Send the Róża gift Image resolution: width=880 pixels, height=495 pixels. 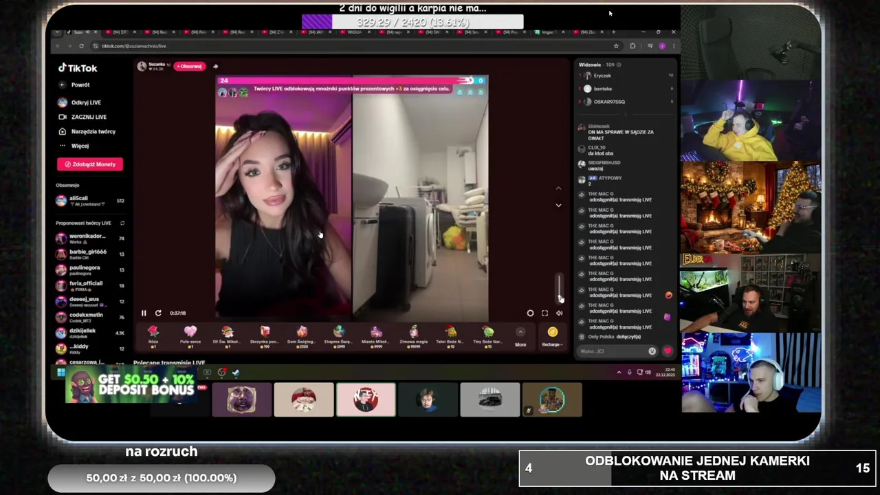(x=153, y=336)
